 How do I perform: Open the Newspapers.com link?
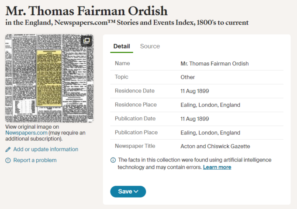coord(26,133)
